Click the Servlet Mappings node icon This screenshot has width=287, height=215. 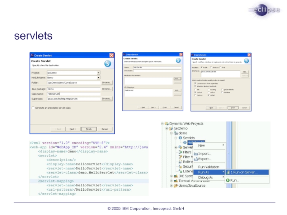pyautogui.click(x=180, y=147)
